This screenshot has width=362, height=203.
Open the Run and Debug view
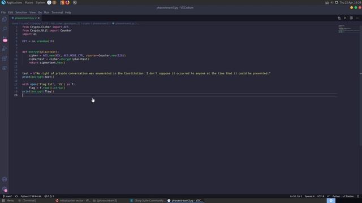tap(5, 48)
